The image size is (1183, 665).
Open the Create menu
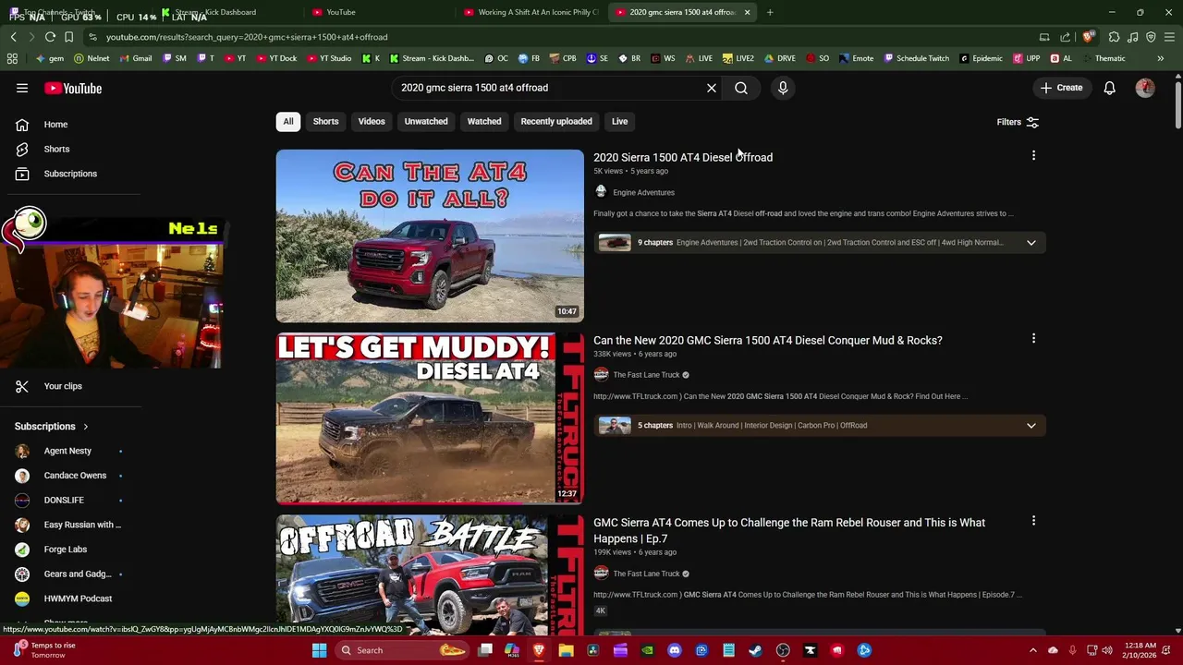coord(1061,88)
